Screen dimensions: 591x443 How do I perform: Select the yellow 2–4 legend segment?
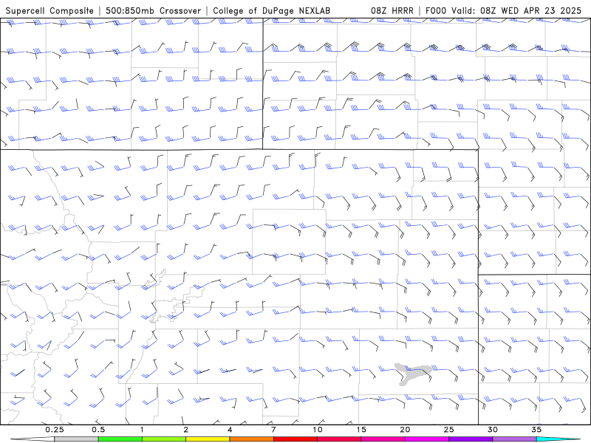(x=208, y=439)
